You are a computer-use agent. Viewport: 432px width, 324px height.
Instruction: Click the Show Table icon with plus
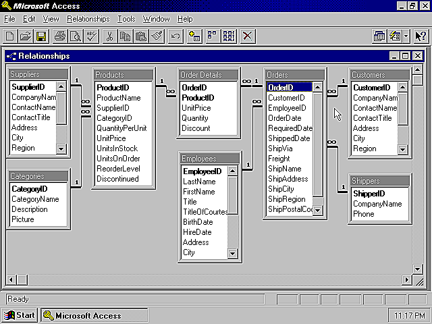coord(194,36)
